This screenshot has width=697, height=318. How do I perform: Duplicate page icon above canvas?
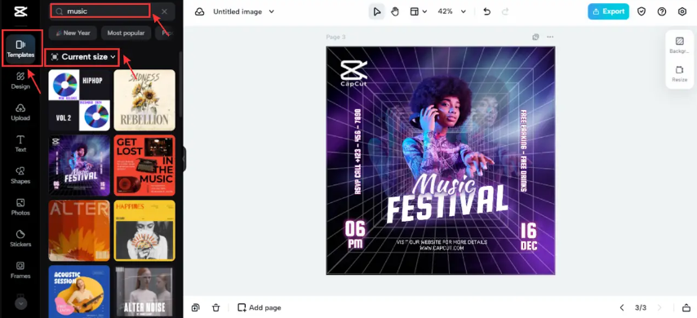pyautogui.click(x=535, y=37)
